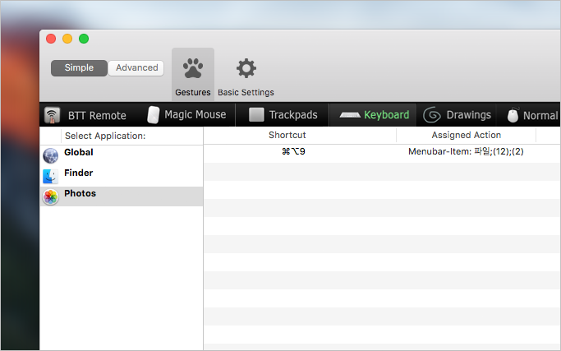This screenshot has width=561, height=351.
Task: Select Finder in application list
Action: (122, 176)
